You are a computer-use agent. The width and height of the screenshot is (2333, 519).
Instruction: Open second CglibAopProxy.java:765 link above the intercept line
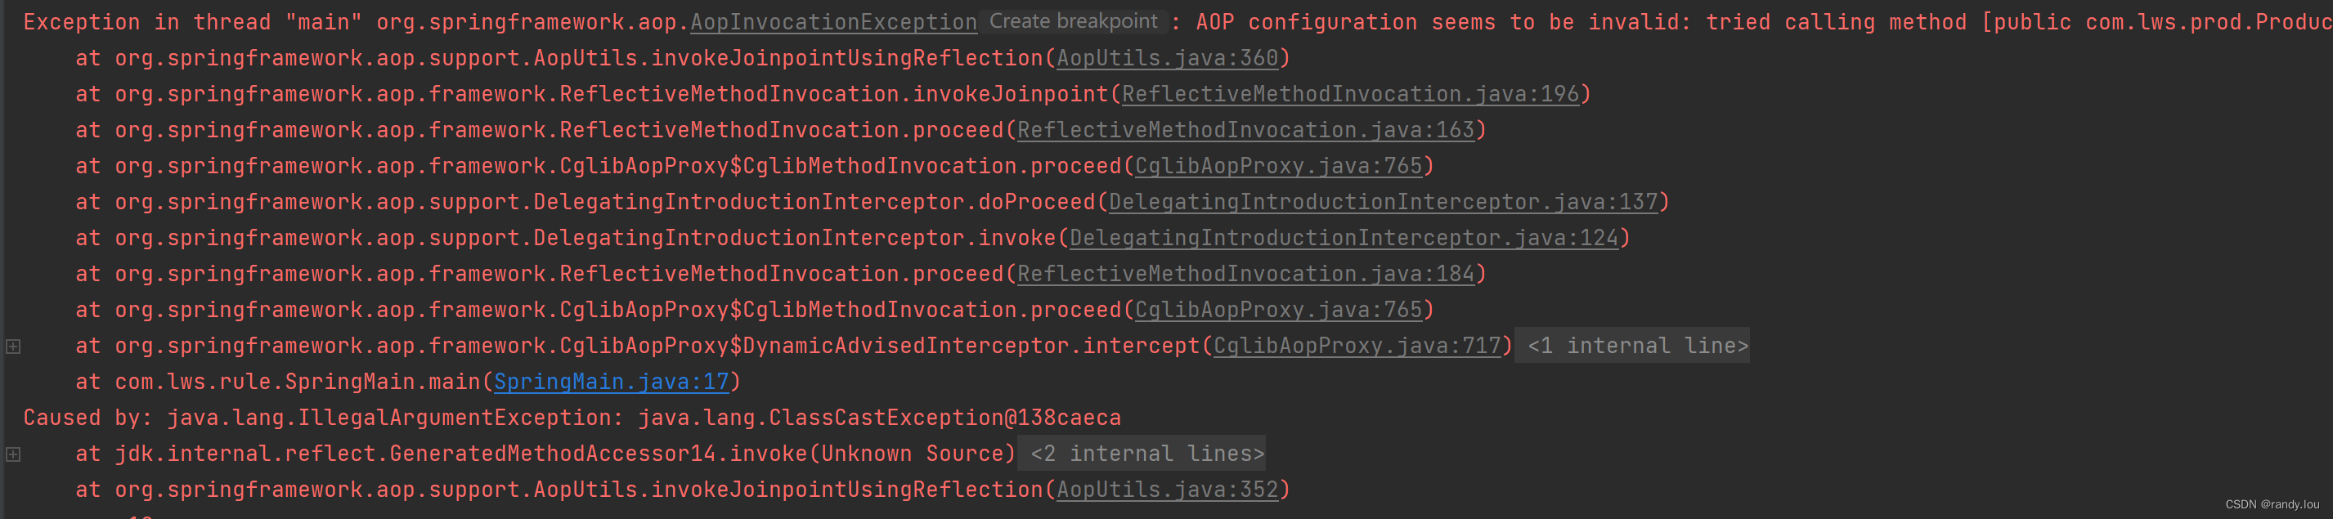(x=1278, y=309)
